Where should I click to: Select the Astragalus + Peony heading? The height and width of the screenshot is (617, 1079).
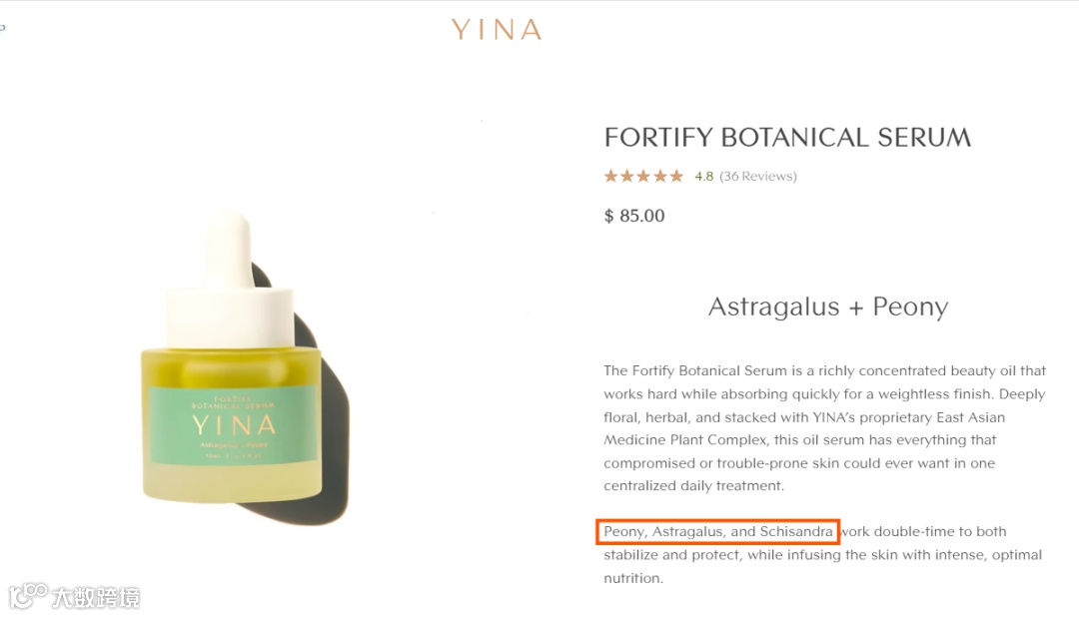coord(828,307)
